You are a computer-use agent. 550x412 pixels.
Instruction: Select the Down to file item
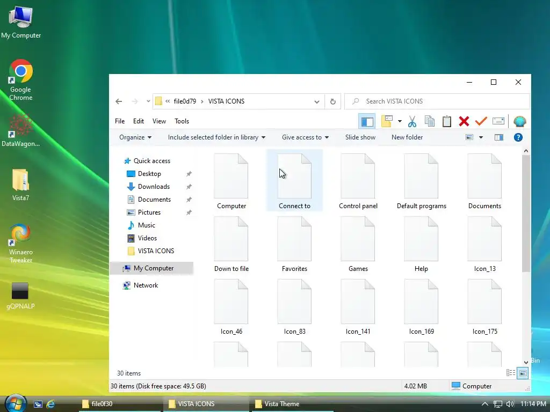point(231,244)
